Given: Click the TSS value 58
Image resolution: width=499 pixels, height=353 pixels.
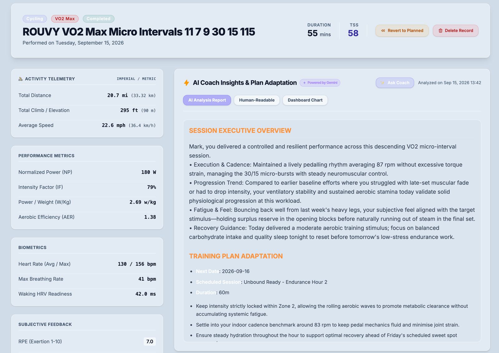Looking at the screenshot, I should tap(353, 33).
